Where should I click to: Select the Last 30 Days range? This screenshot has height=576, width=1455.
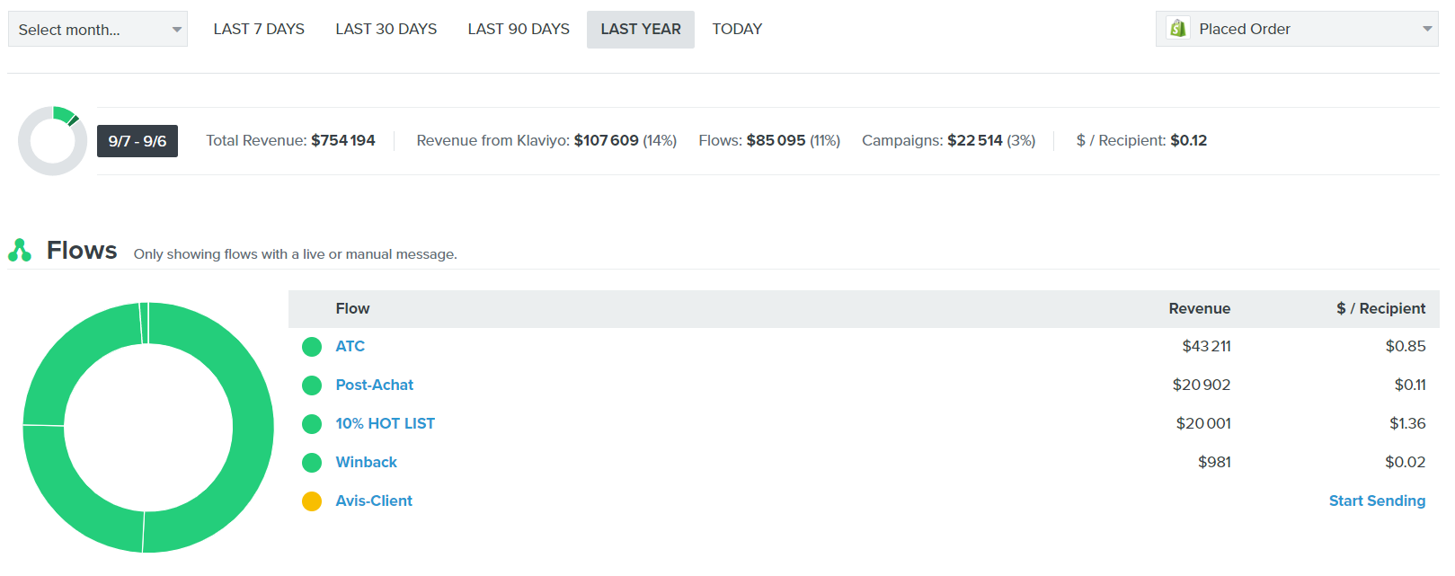(386, 29)
